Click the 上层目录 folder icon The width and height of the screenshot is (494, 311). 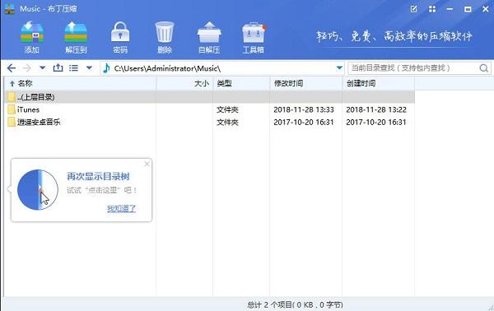pos(12,97)
